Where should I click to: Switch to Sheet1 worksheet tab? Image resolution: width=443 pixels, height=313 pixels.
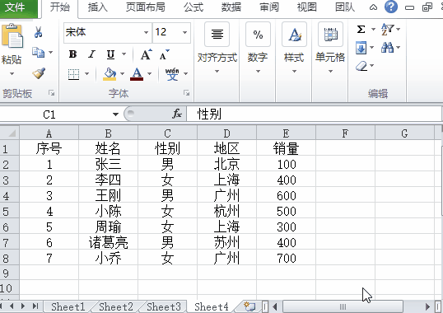tap(68, 306)
